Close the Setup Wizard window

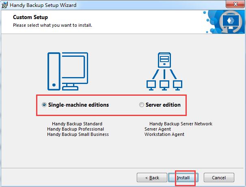click(235, 4)
